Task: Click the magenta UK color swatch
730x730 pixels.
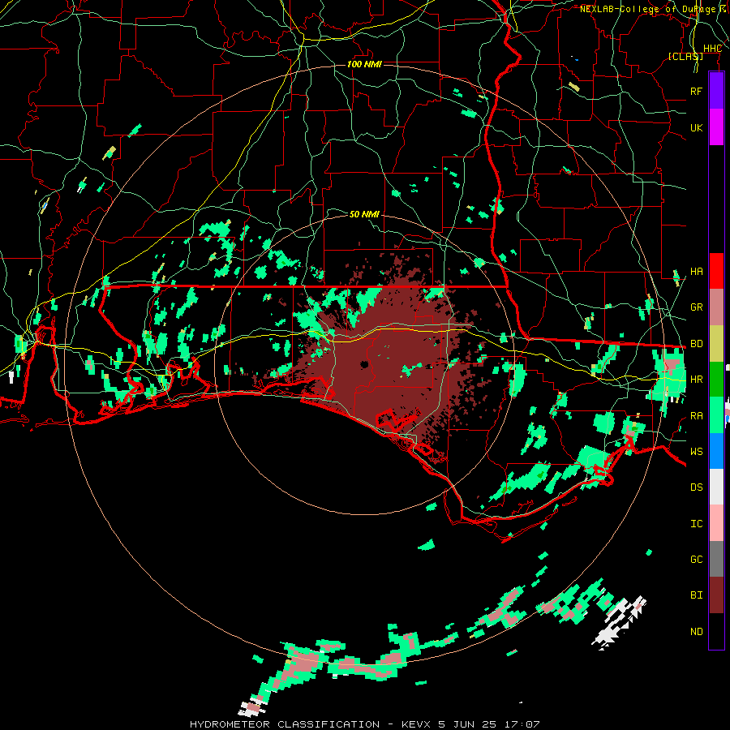Action: [x=716, y=127]
